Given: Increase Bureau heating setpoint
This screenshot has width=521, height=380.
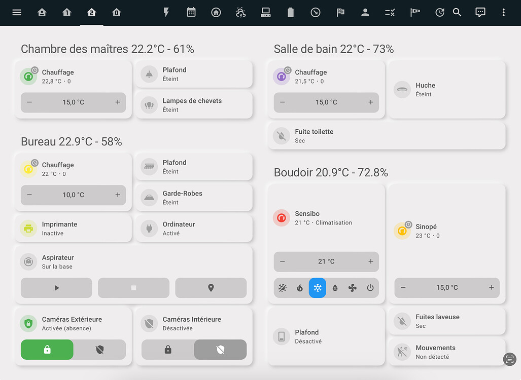Looking at the screenshot, I should (118, 195).
